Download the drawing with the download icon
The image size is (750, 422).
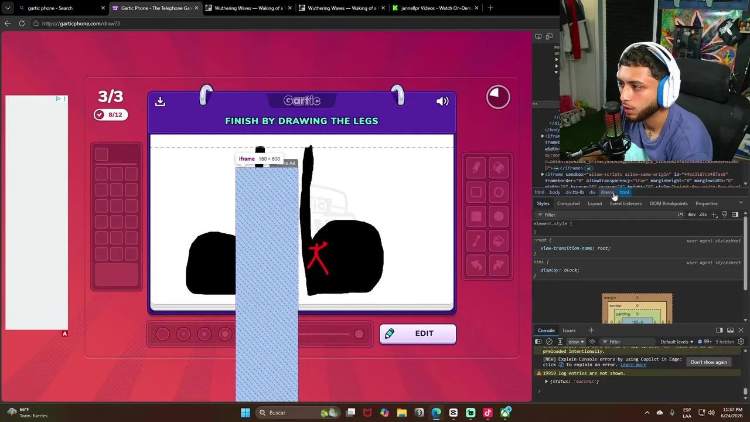[160, 101]
